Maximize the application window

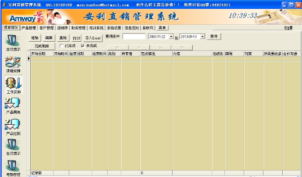click(x=292, y=5)
